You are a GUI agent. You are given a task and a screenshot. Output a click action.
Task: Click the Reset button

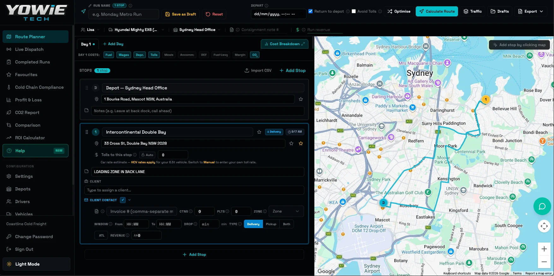tap(214, 14)
